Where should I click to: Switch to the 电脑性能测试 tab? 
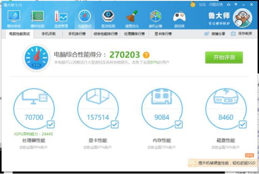point(19,34)
